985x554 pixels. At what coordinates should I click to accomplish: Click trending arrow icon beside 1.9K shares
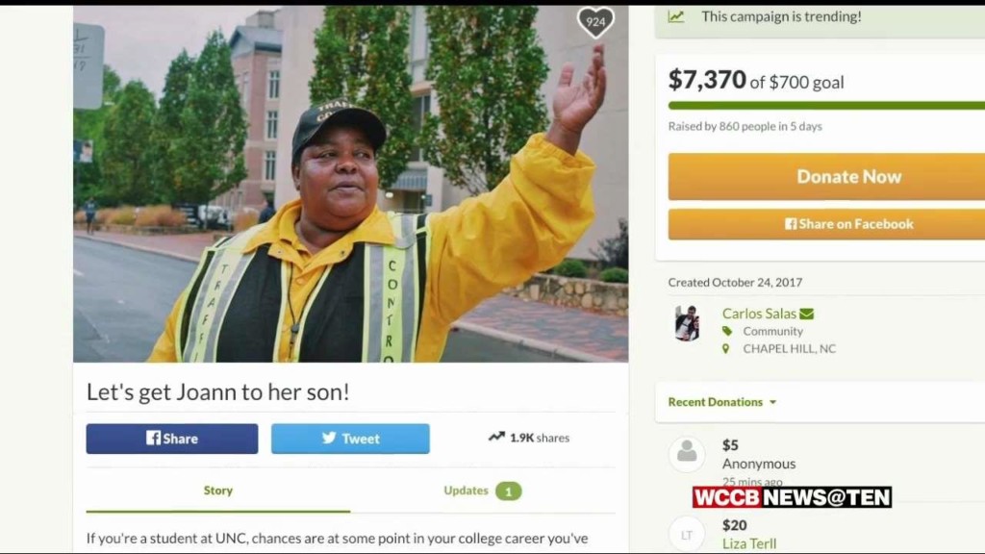click(x=496, y=437)
